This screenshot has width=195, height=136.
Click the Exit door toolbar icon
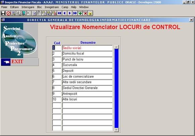click(23, 13)
